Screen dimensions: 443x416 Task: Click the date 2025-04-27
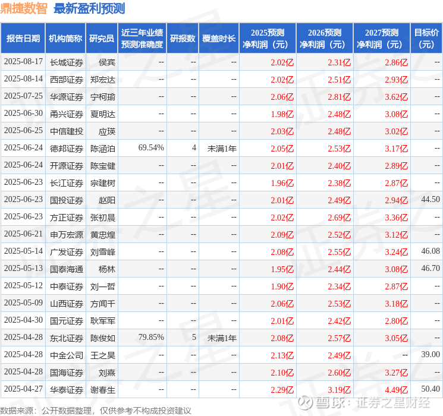[x=23, y=389]
